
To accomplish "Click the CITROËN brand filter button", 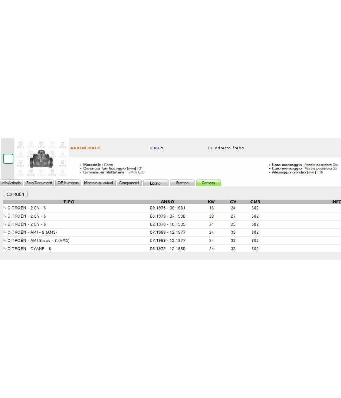I will tap(15, 194).
